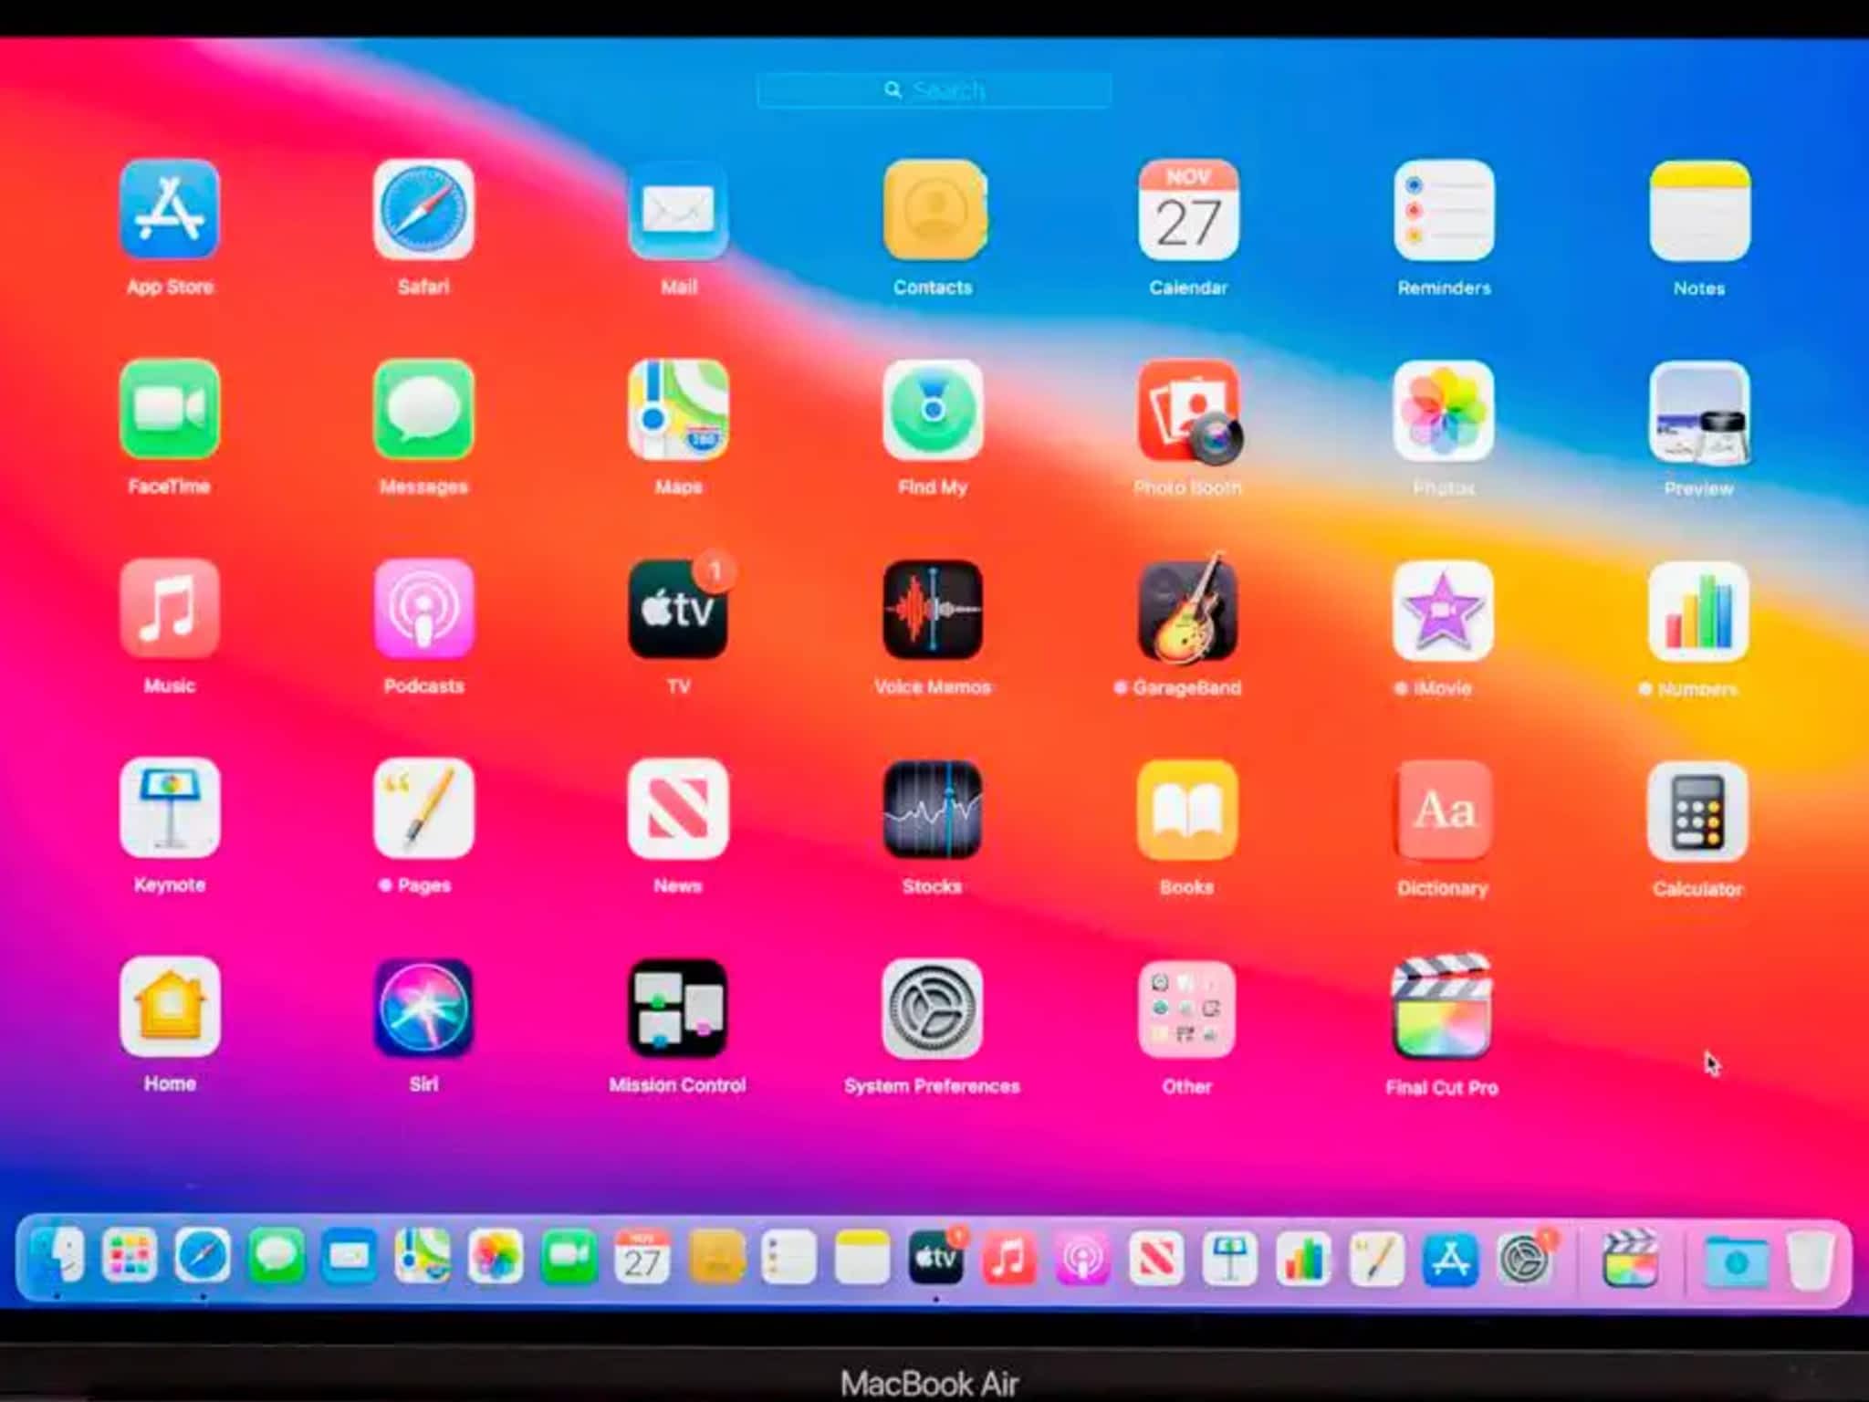The width and height of the screenshot is (1869, 1402).
Task: Open the Trash in the Dock
Action: click(1810, 1261)
